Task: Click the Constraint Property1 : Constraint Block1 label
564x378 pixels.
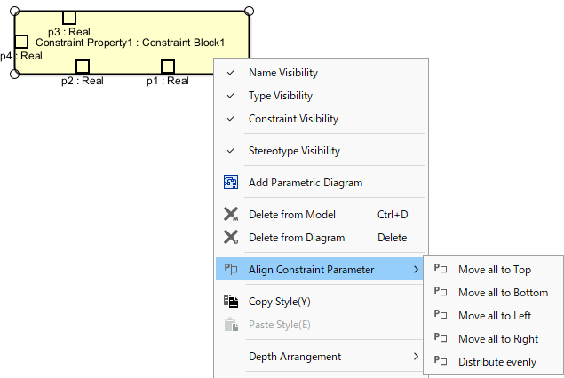Action: (x=131, y=43)
